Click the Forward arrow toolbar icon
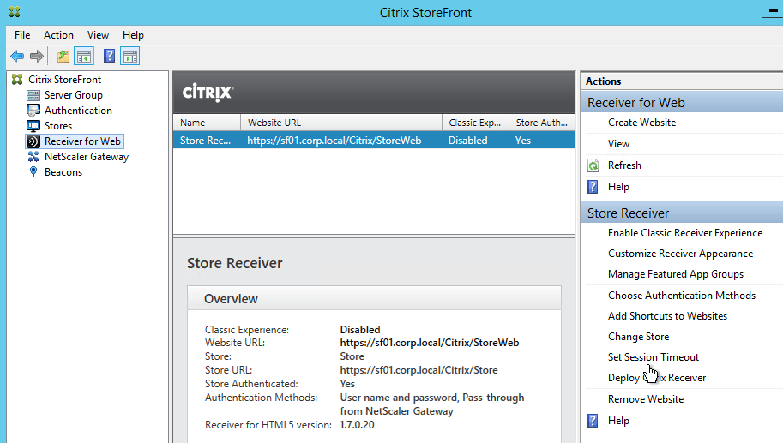 pos(37,56)
